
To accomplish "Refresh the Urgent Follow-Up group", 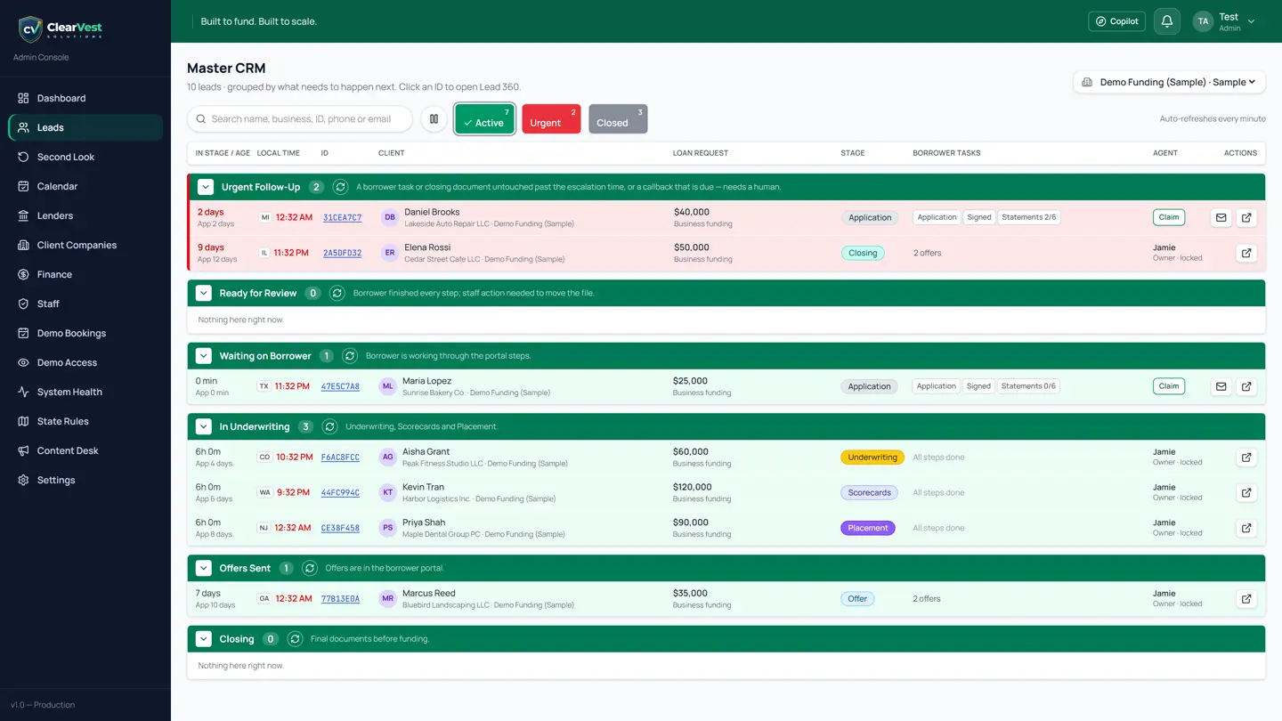I will point(340,187).
